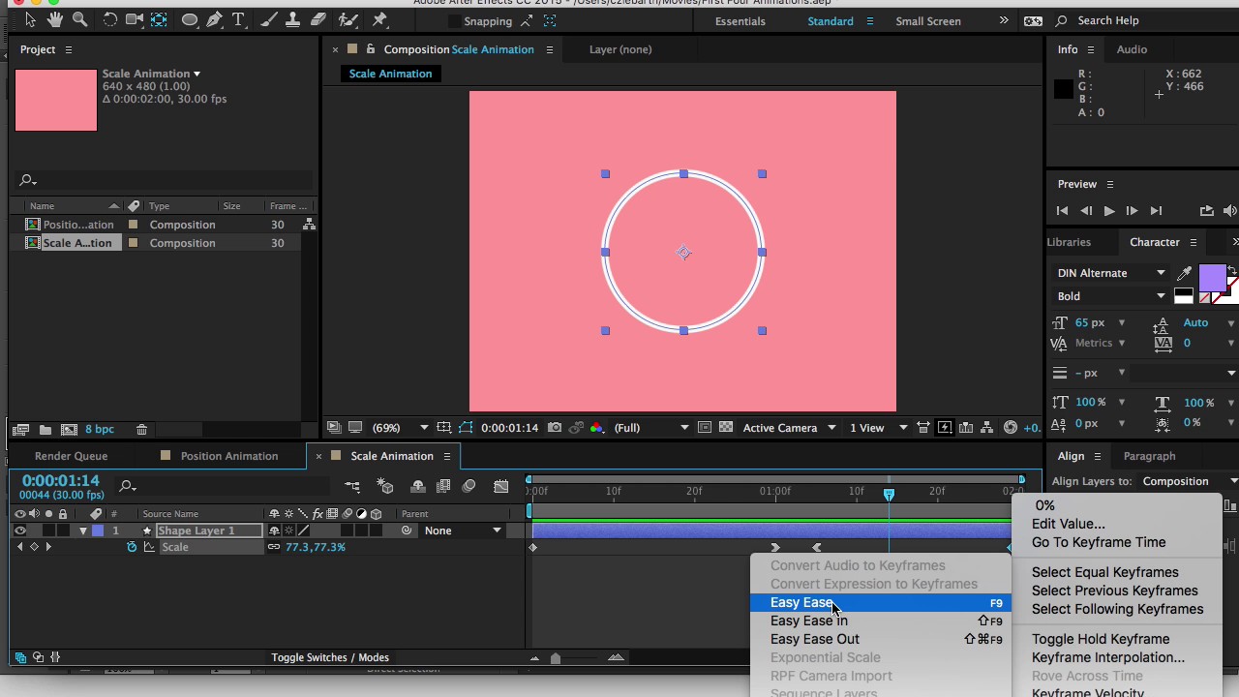1239x697 pixels.
Task: Click the snapshot camera icon in viewer
Action: click(554, 427)
